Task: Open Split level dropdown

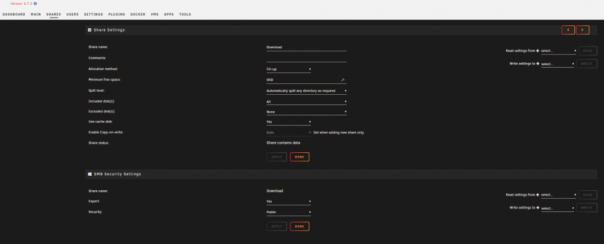Action: coord(307,91)
